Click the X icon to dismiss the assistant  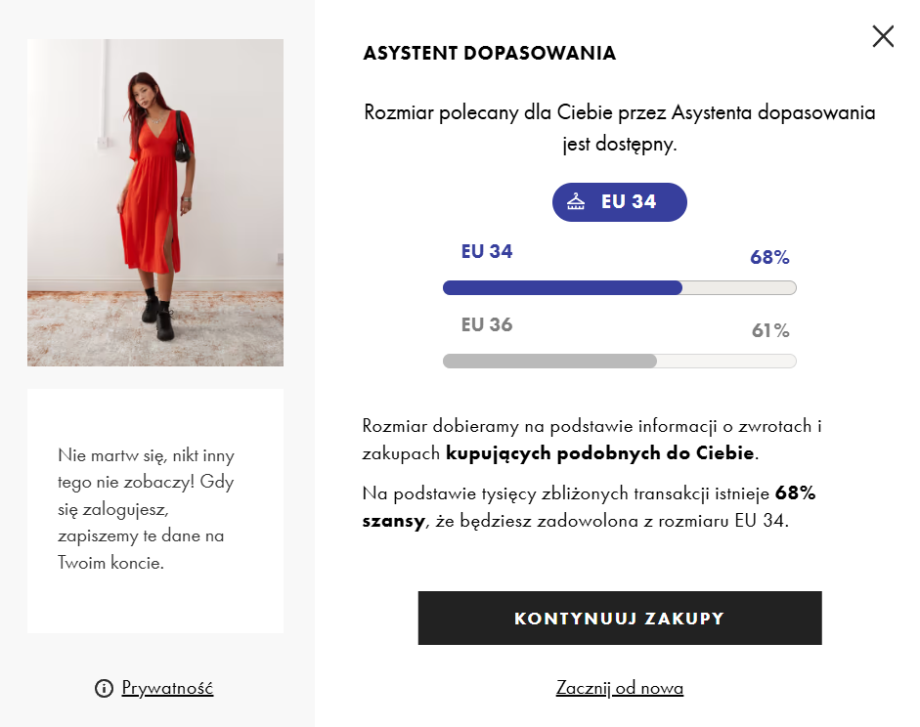883,36
